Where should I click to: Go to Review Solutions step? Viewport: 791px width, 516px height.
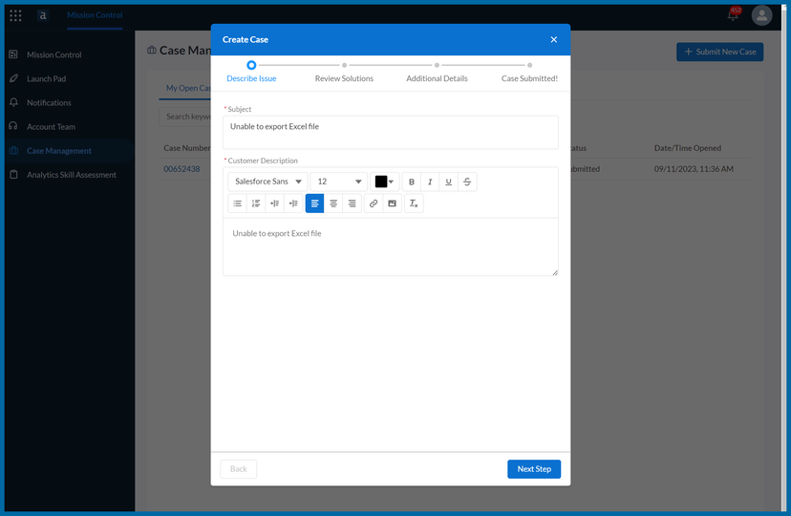pos(344,78)
